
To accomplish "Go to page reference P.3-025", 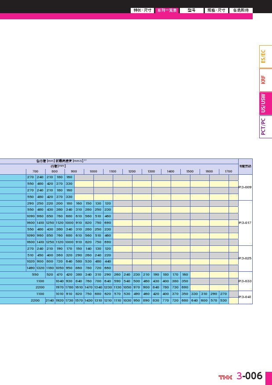I will click(245, 258).
